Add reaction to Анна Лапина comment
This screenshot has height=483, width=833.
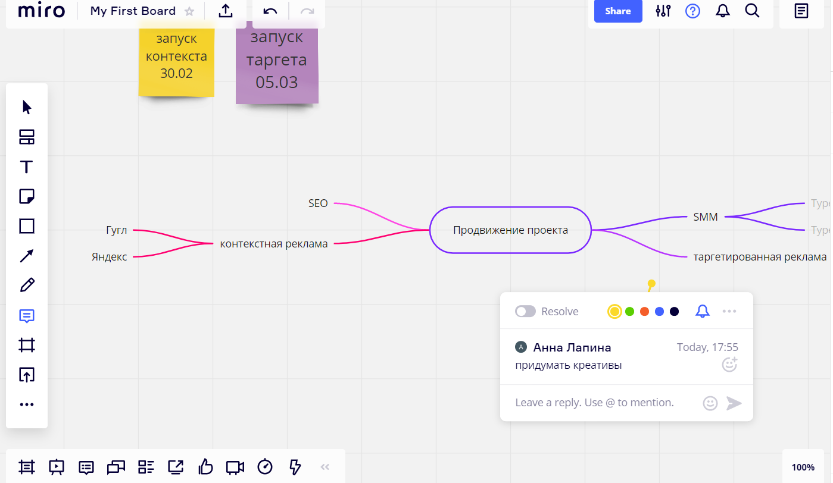729,365
